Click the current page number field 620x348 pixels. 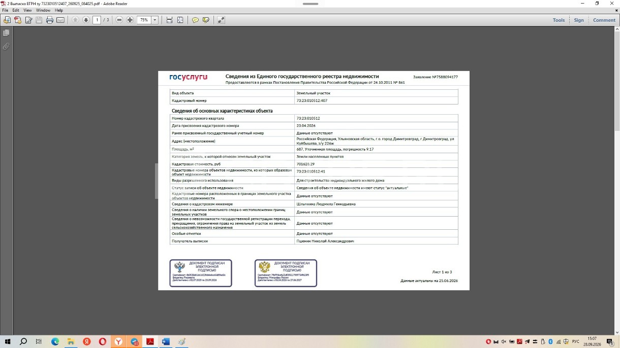pyautogui.click(x=97, y=20)
